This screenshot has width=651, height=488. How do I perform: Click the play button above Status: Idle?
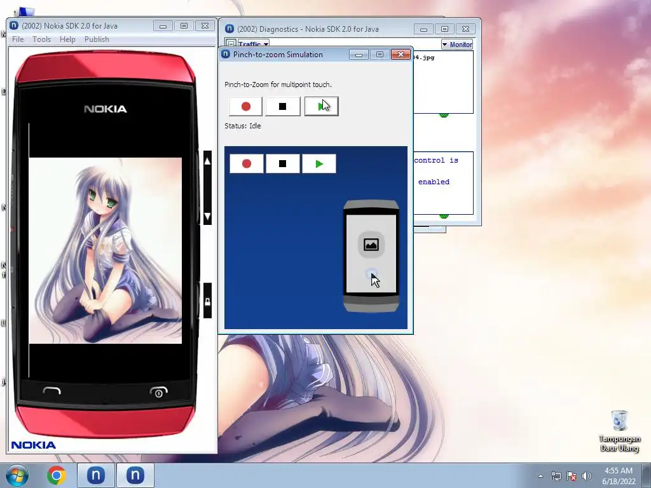tap(321, 106)
